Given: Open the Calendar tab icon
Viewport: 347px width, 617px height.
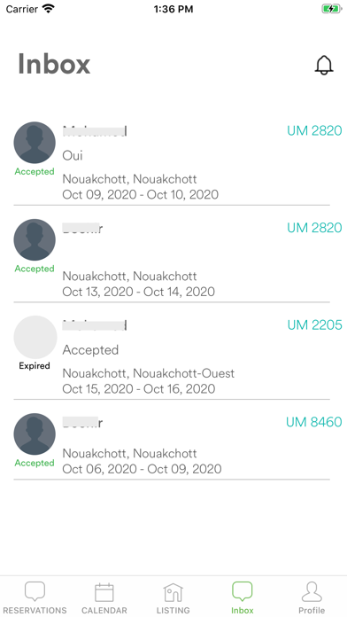Looking at the screenshot, I should click(104, 592).
